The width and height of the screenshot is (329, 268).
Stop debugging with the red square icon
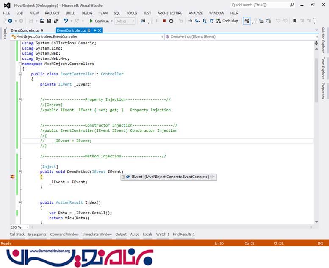coord(164,21)
